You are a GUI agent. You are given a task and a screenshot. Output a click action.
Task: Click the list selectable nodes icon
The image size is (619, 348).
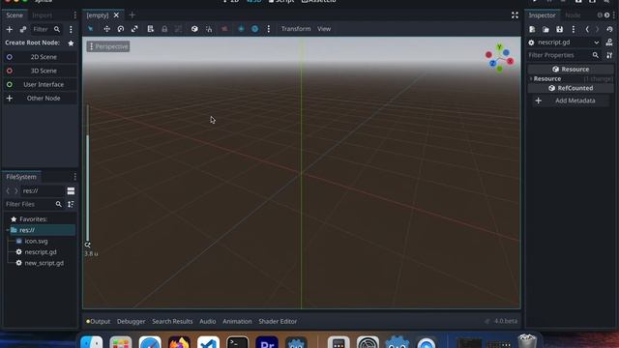(151, 29)
